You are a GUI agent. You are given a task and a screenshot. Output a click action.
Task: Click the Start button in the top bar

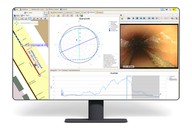tap(16, 9)
